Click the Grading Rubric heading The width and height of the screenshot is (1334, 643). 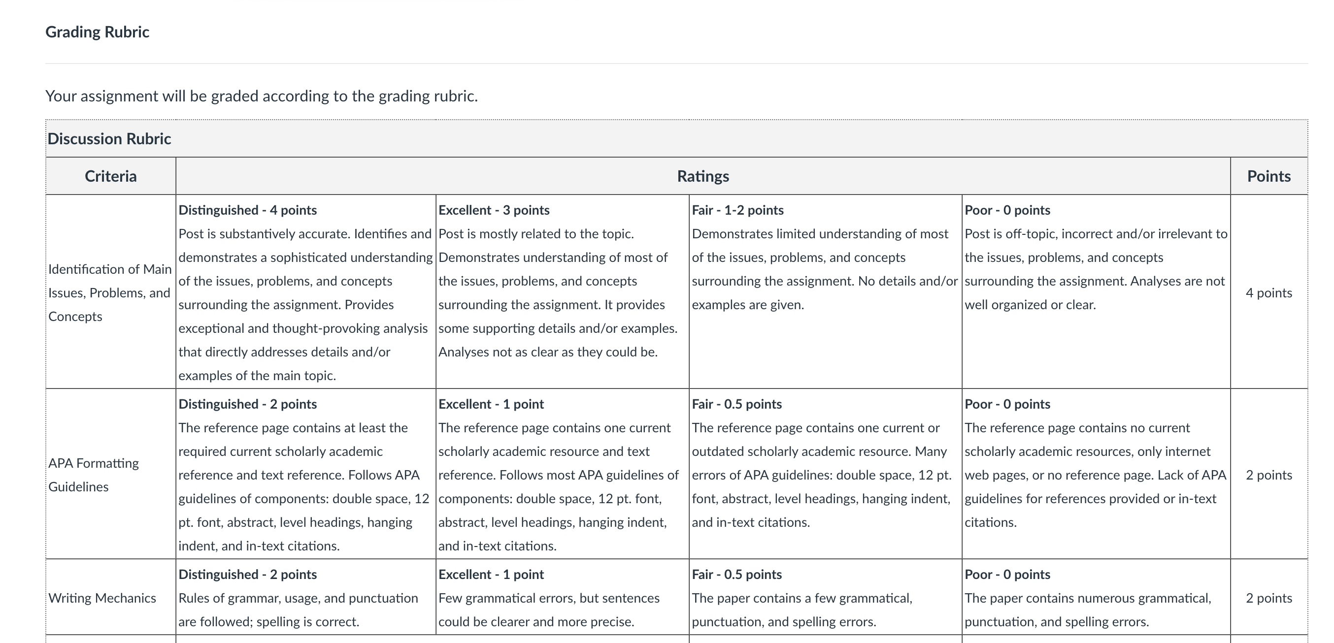point(98,32)
